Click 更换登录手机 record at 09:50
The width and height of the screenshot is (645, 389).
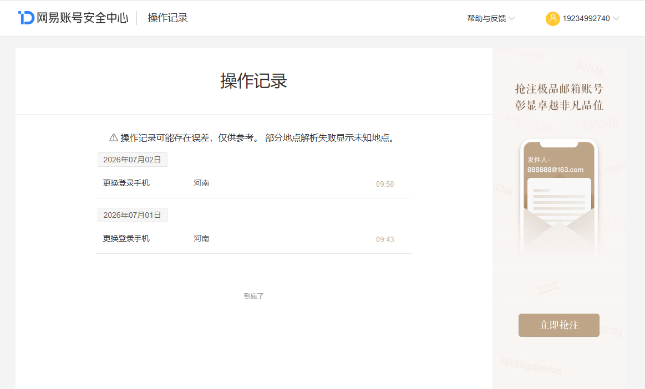pyautogui.click(x=126, y=183)
